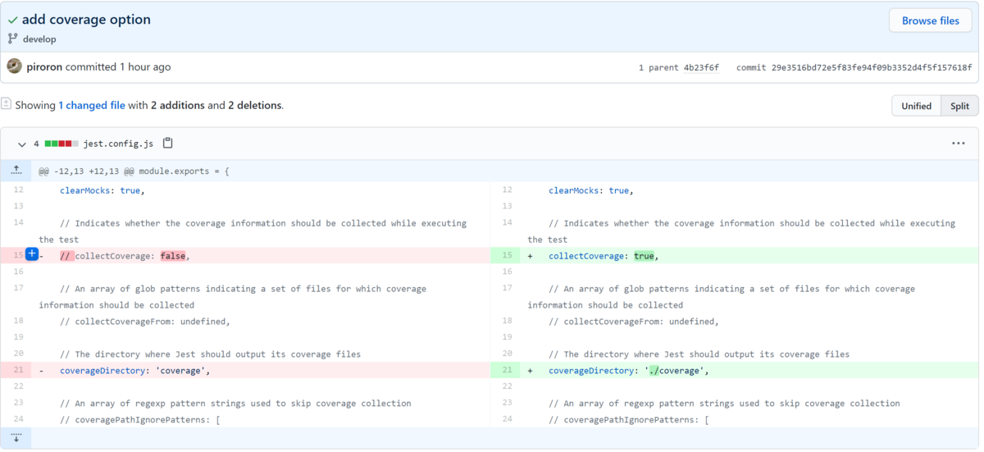This screenshot has width=984, height=452.
Task: Click the diffstat colored squares
Action: click(x=61, y=144)
